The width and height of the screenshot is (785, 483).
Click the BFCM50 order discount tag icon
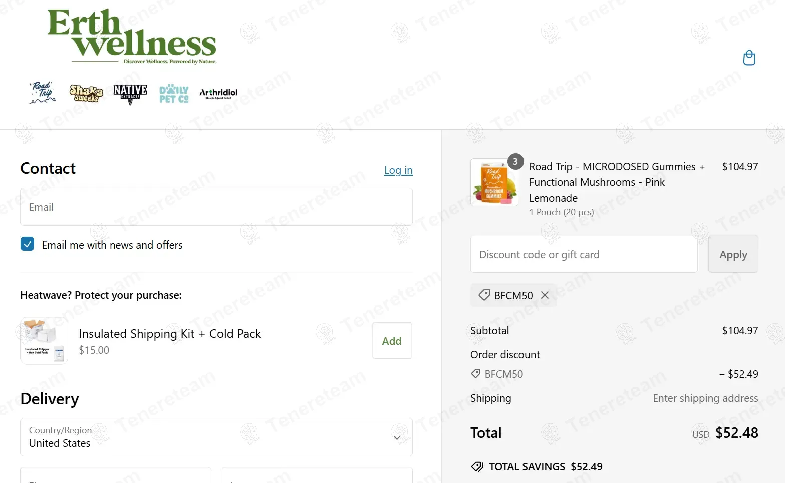(x=476, y=374)
